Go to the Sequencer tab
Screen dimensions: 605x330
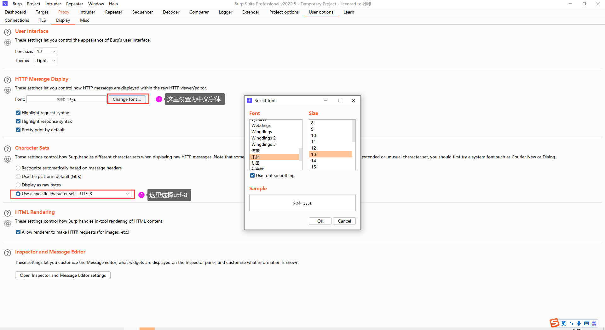[142, 12]
